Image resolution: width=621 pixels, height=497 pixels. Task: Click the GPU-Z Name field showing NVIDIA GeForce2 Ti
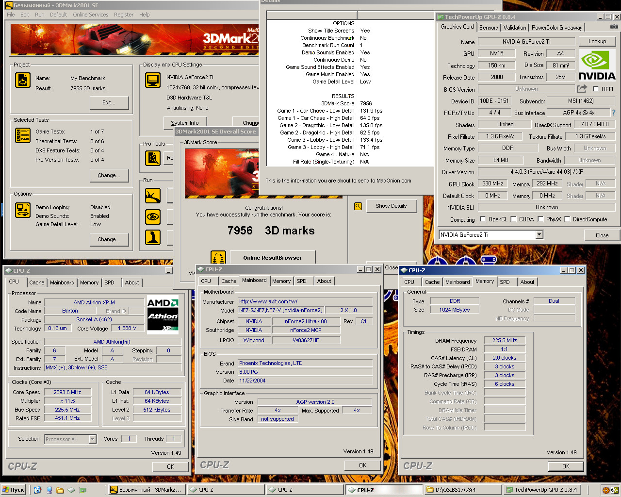[x=526, y=42]
